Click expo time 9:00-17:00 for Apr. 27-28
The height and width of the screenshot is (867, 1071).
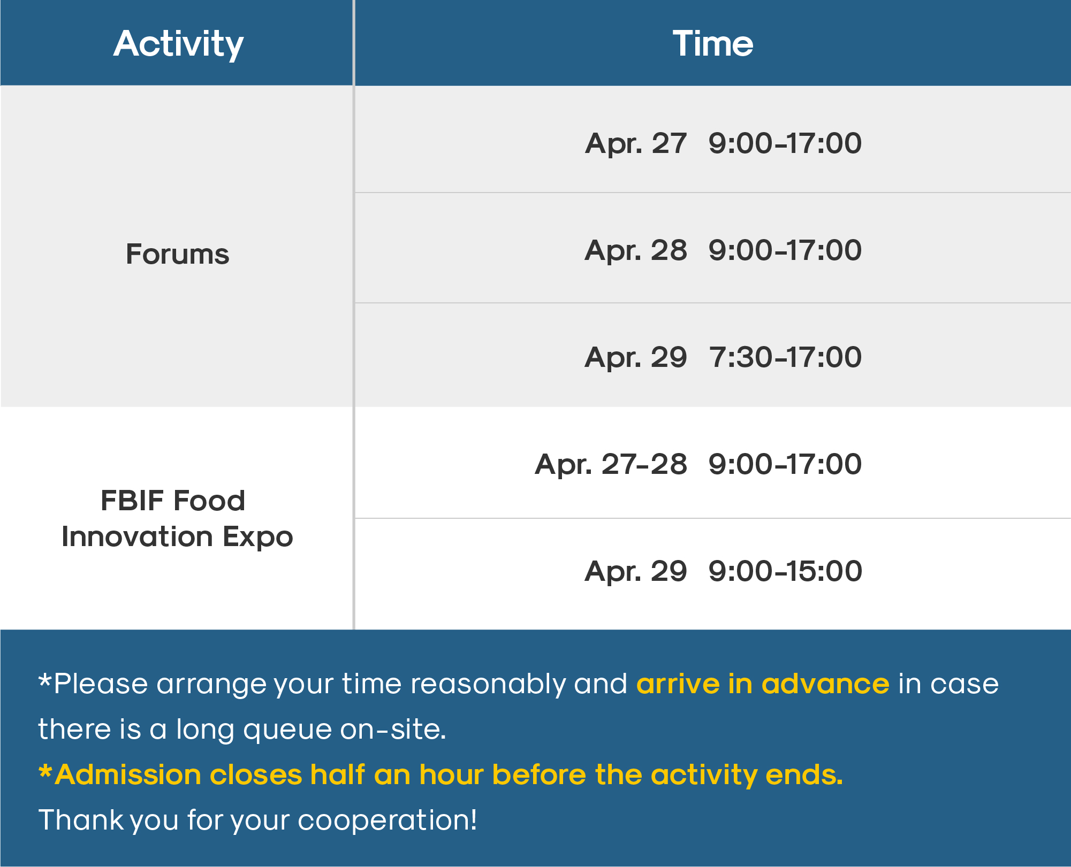[x=785, y=464]
